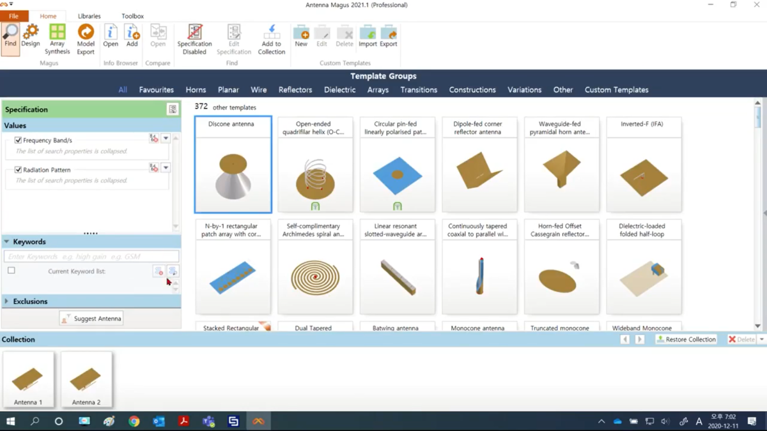The height and width of the screenshot is (431, 767).
Task: Select the Find tool in the ribbon
Action: [10, 39]
